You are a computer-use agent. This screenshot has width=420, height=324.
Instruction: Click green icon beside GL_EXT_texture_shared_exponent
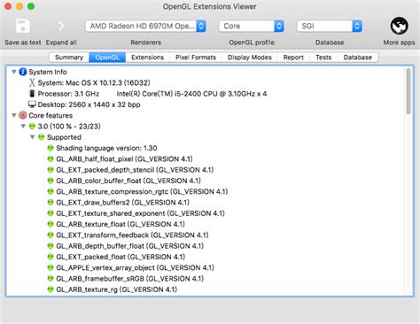pyautogui.click(x=51, y=213)
